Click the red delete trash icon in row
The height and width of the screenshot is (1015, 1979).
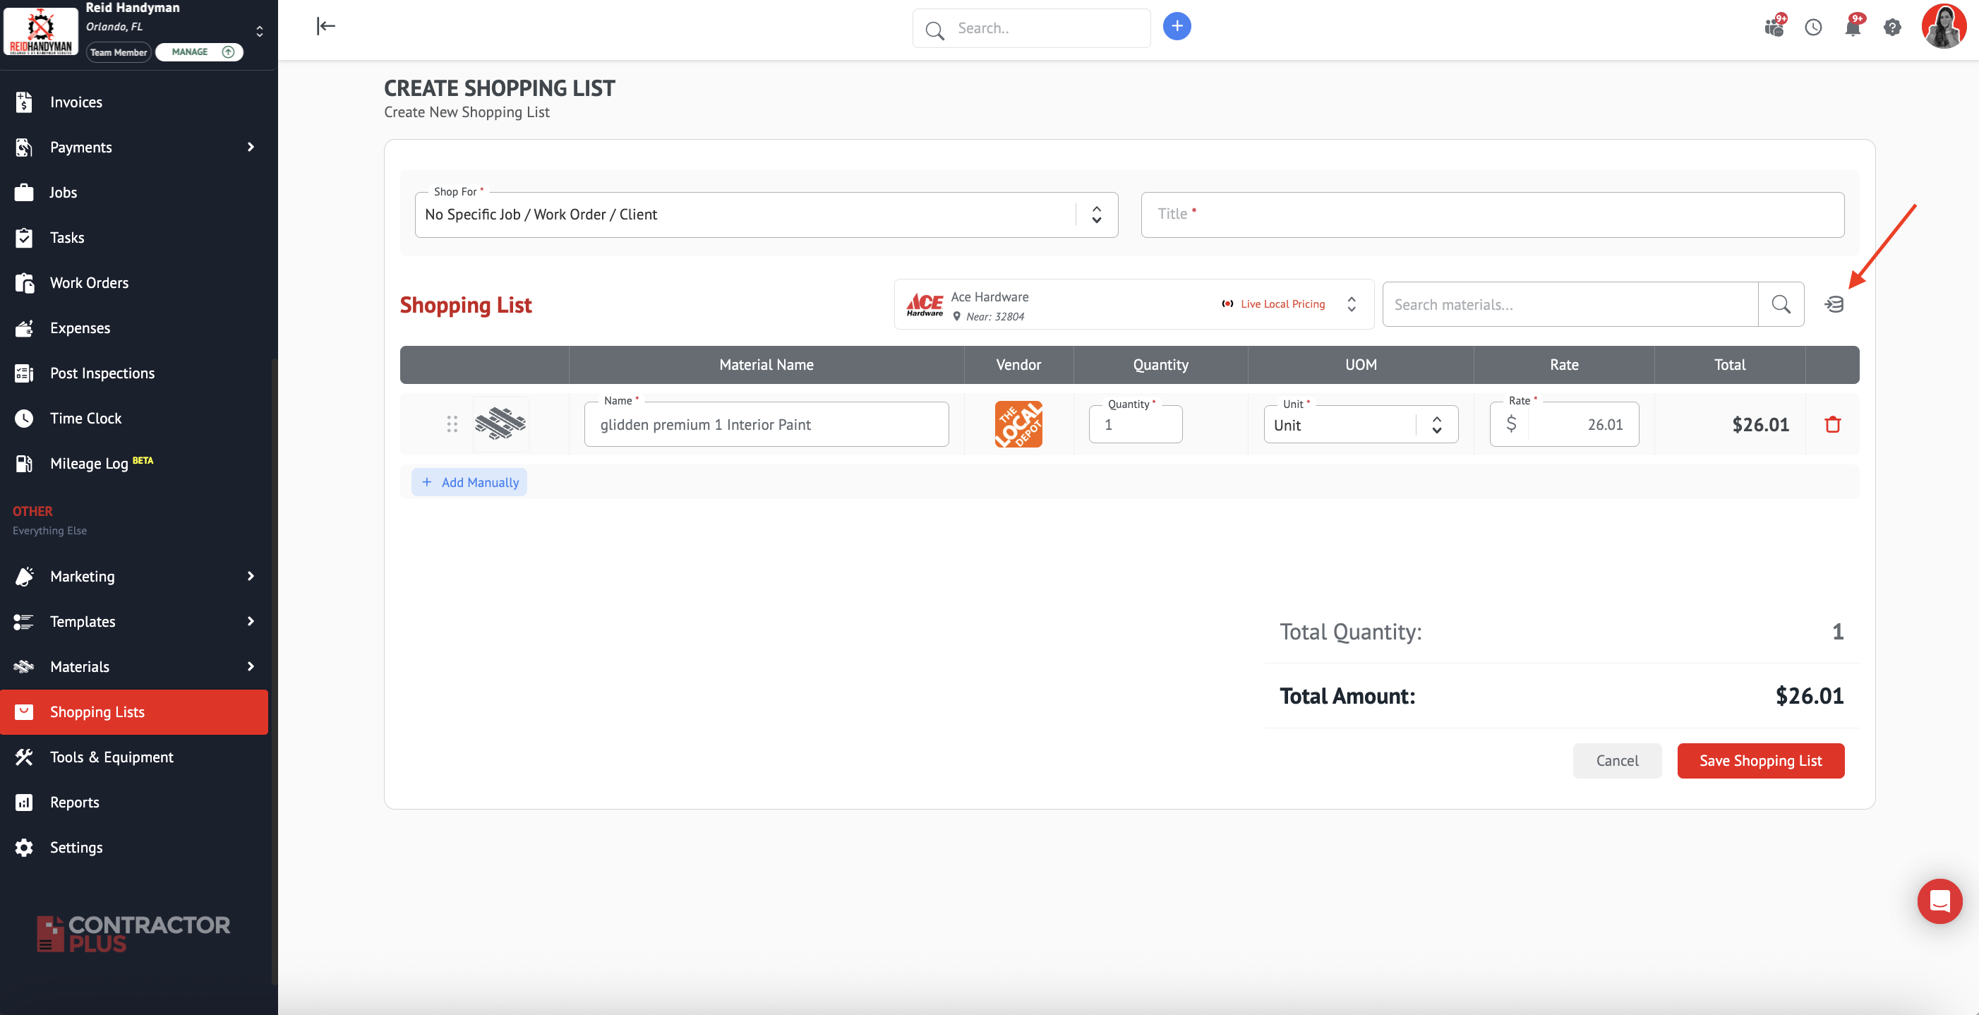point(1832,424)
